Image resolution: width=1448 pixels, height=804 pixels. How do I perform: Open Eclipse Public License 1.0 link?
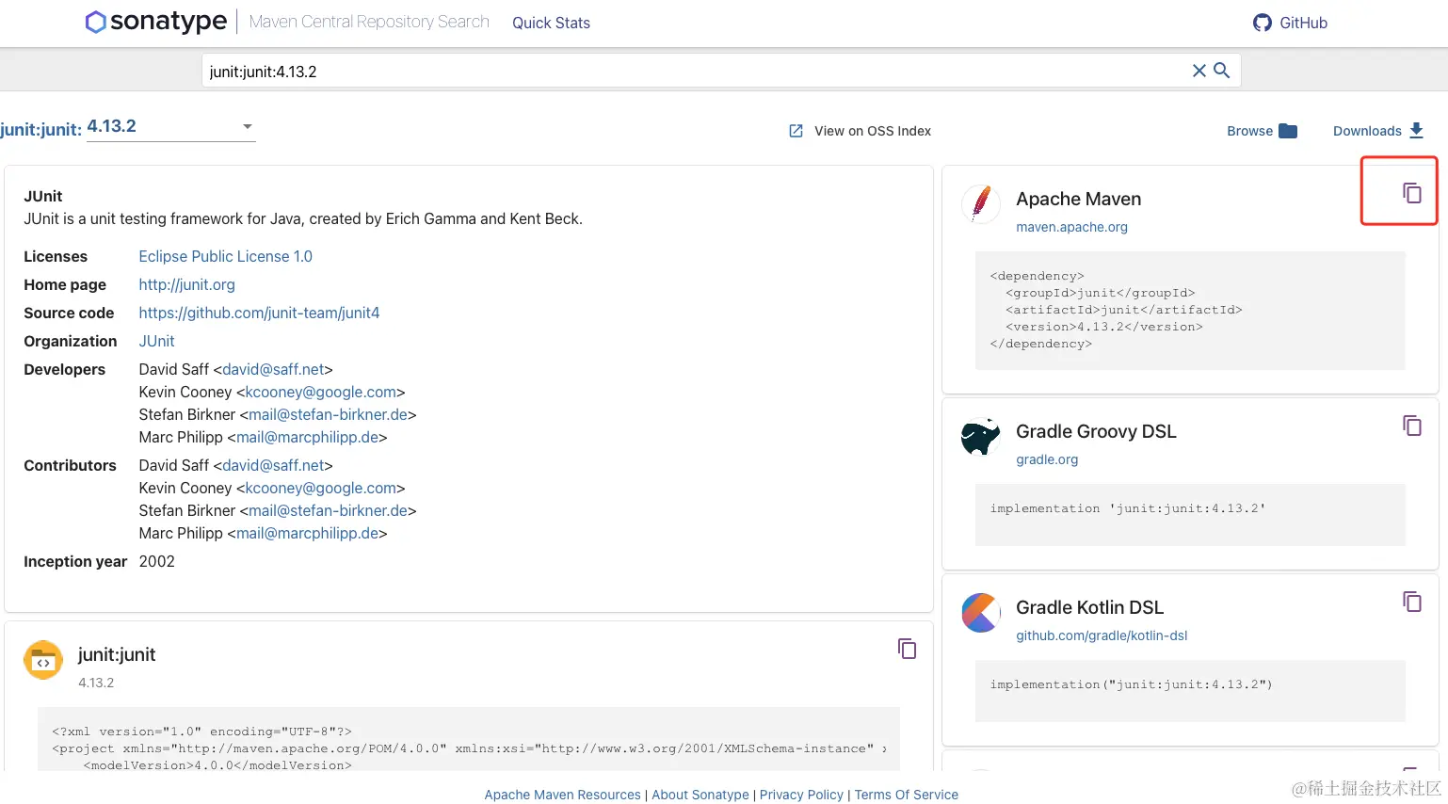coord(225,256)
